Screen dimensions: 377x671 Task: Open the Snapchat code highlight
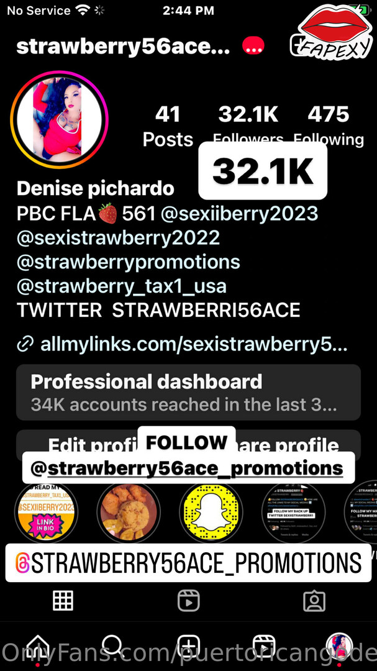coord(211,512)
